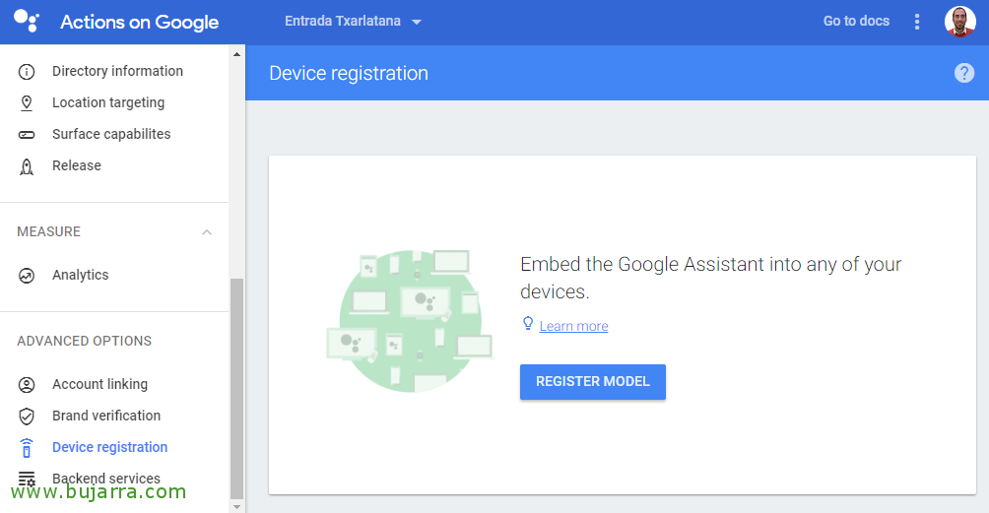The width and height of the screenshot is (989, 513).
Task: Open Release via the rocket icon
Action: (x=27, y=166)
